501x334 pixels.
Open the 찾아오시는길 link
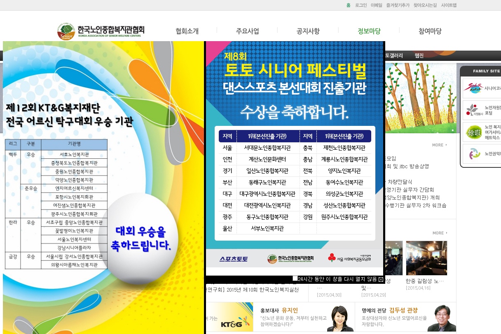pos(425,5)
